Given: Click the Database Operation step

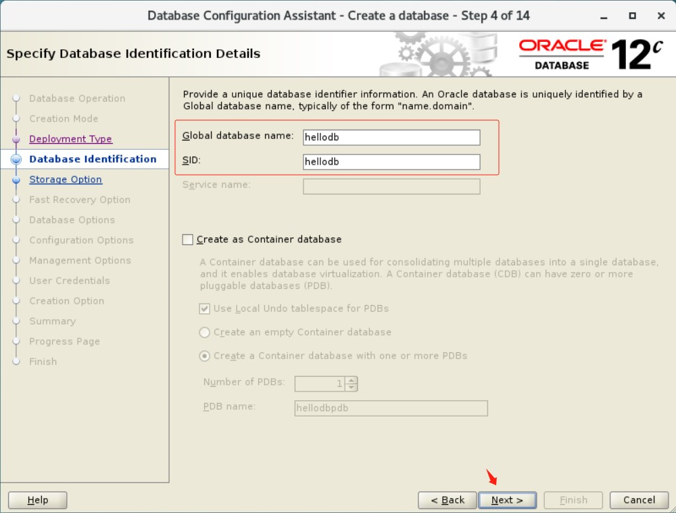Looking at the screenshot, I should coord(77,98).
